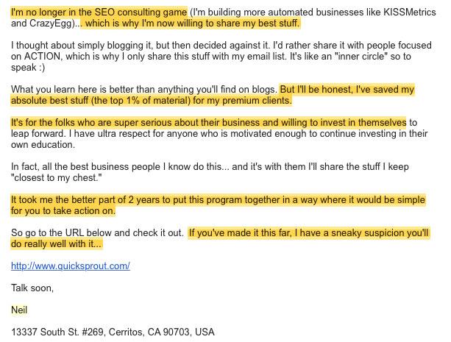This screenshot has width=451, height=342.
Task: Click highlighted text "for you to take action on."
Action: coord(63,210)
